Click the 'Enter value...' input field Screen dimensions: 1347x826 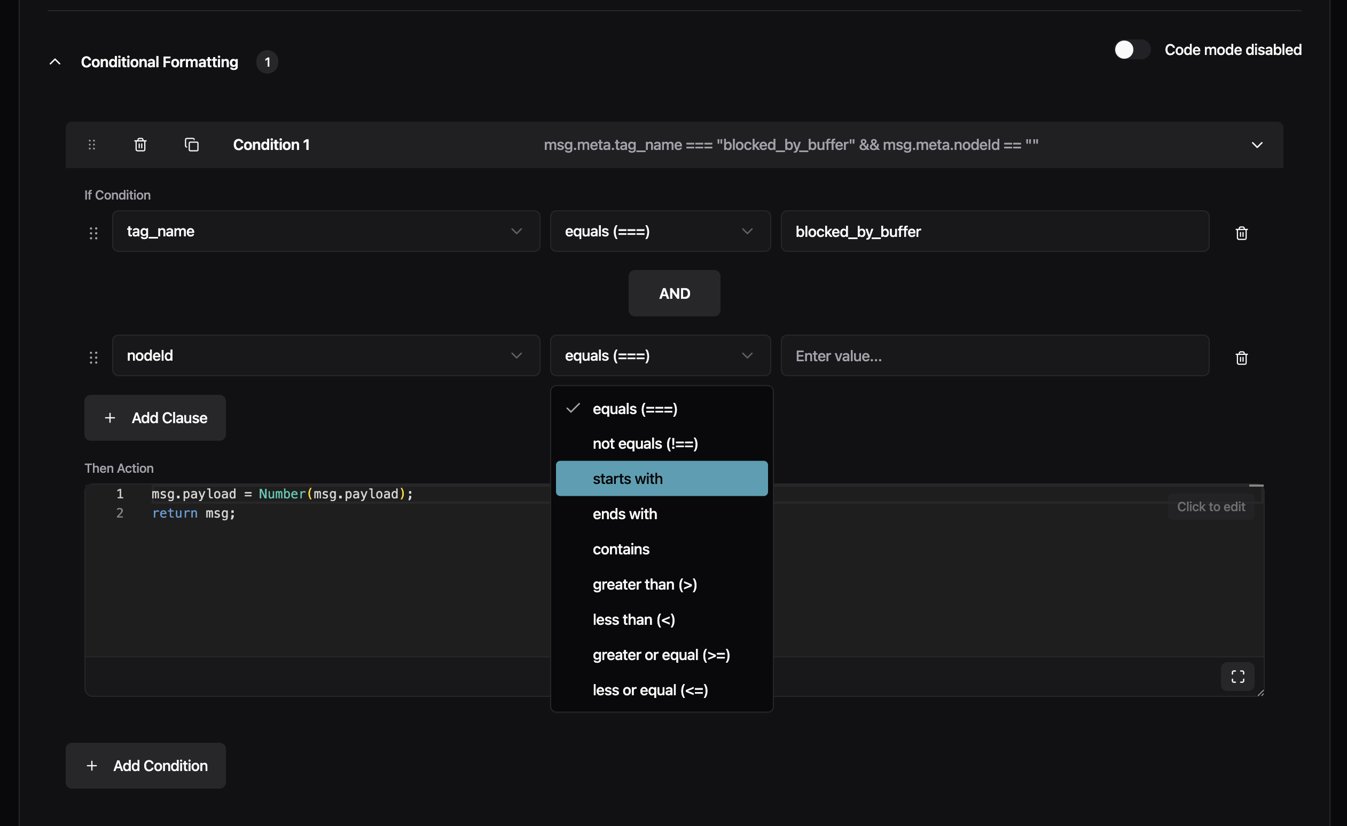pos(995,355)
